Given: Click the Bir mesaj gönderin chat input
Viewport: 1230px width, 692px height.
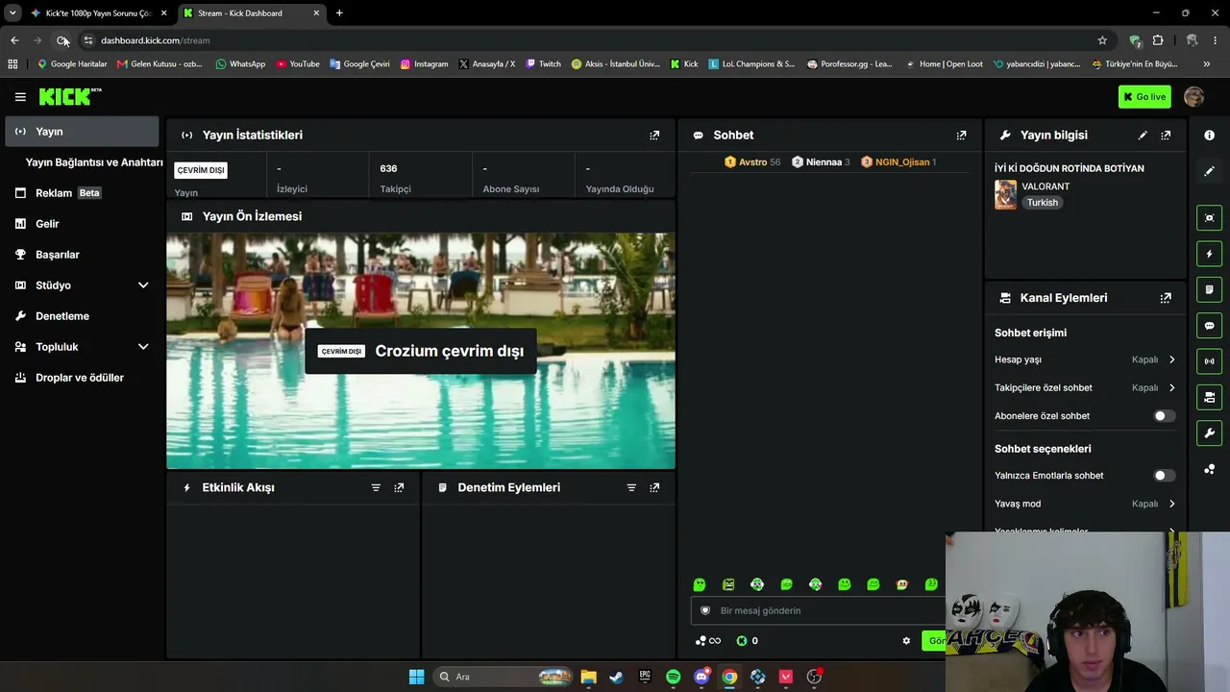Looking at the screenshot, I should 817,610.
